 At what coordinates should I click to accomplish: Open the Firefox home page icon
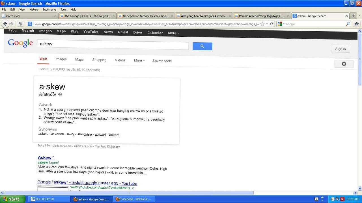(357, 24)
